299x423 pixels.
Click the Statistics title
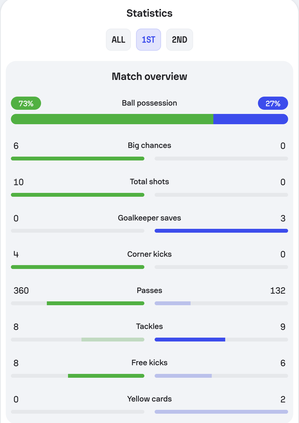(x=149, y=13)
